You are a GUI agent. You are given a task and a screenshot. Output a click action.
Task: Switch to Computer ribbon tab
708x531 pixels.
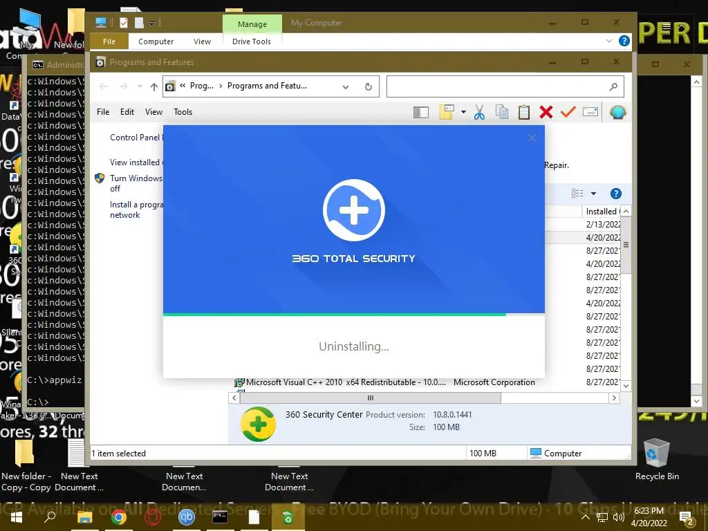[x=156, y=41]
